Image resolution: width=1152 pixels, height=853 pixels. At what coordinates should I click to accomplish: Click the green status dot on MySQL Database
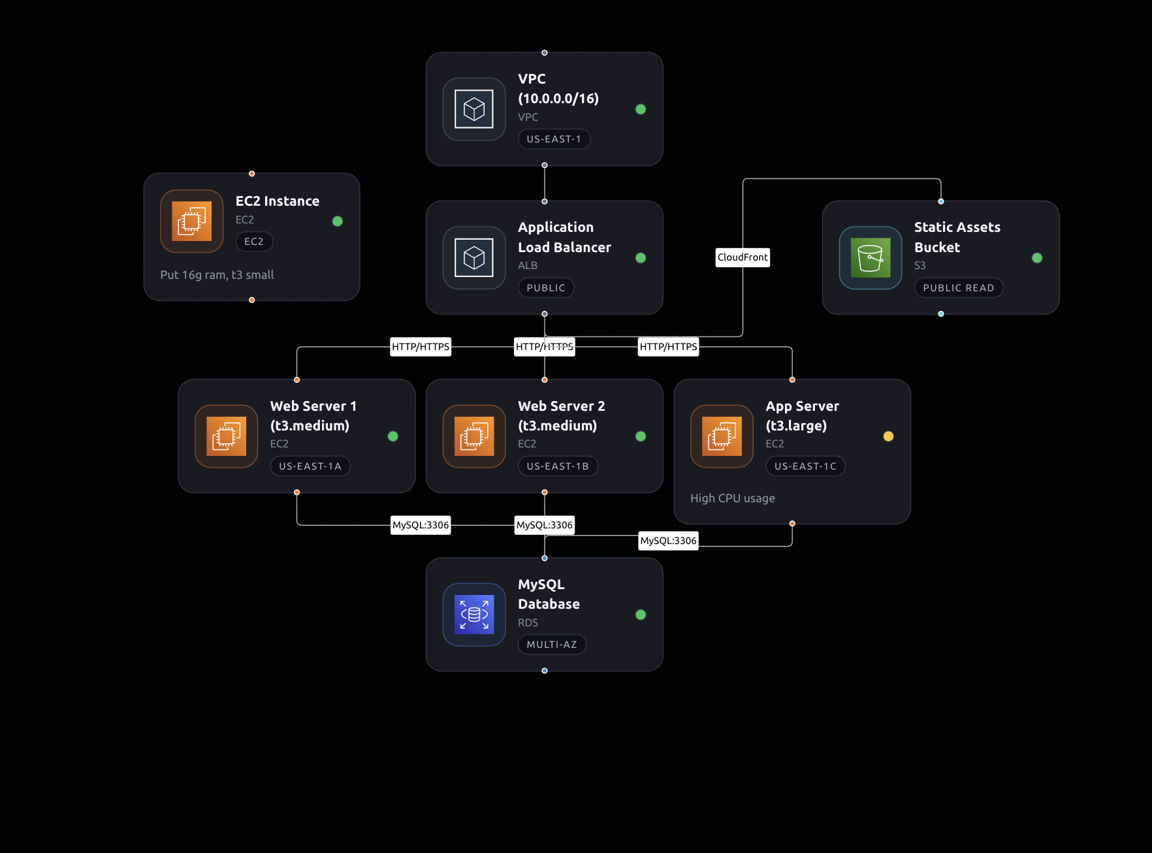[x=641, y=615]
